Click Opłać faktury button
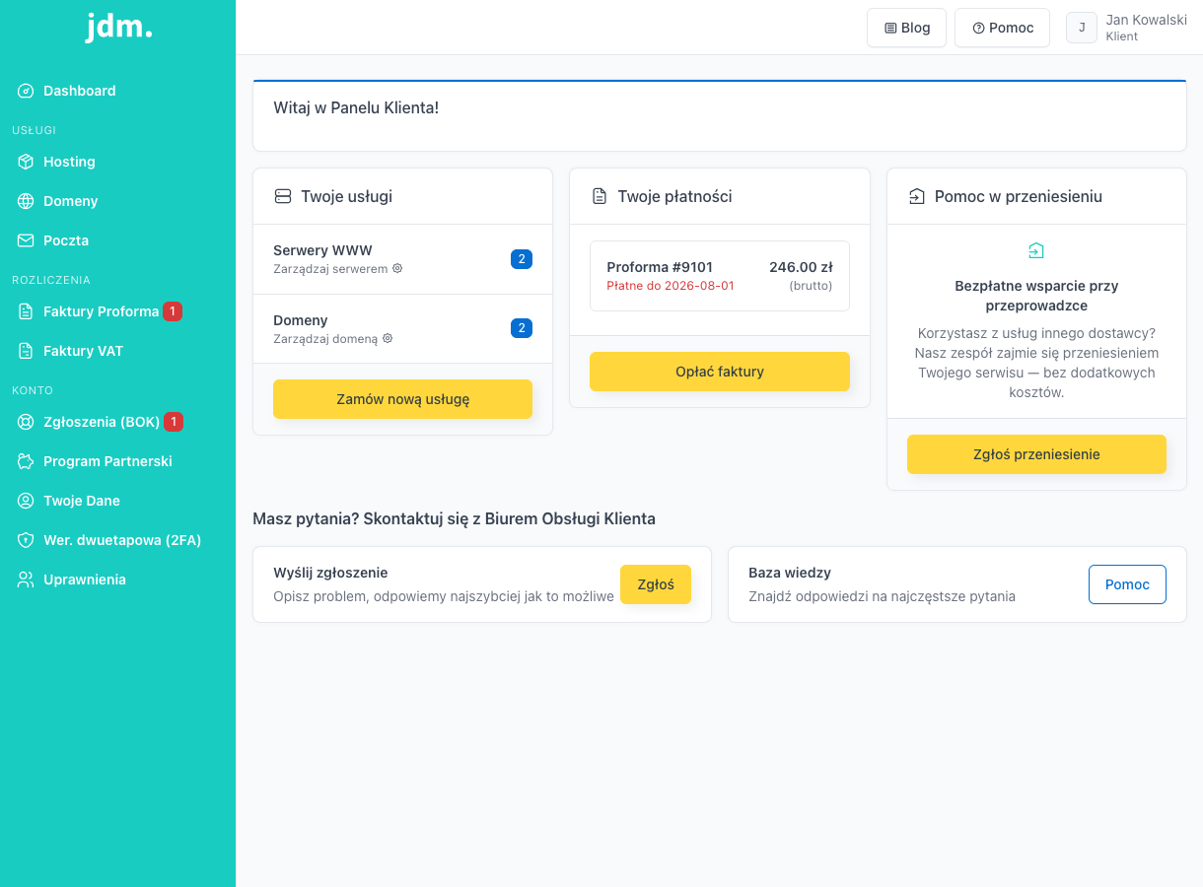Image resolution: width=1203 pixels, height=887 pixels. [x=720, y=372]
